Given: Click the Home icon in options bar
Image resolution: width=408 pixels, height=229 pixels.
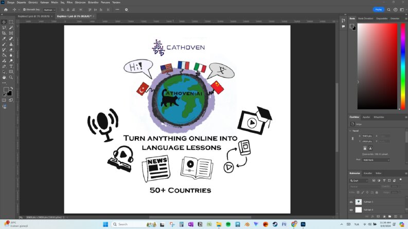Looking at the screenshot, I should [6, 10].
